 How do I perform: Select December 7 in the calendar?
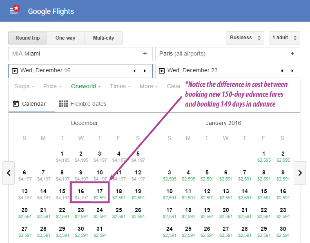(43, 175)
